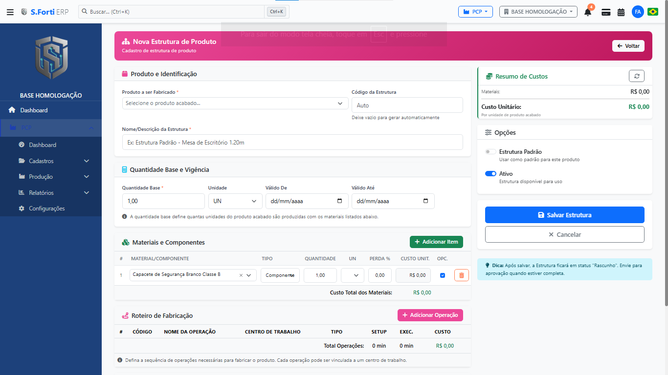Click the Adicionar Operação button
Viewport: 668px width, 375px height.
[430, 315]
